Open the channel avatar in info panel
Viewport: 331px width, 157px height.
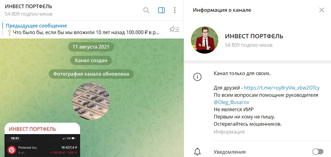point(205,40)
